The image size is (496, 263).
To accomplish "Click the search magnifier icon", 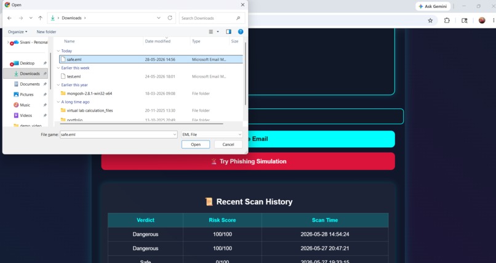I will click(x=238, y=18).
